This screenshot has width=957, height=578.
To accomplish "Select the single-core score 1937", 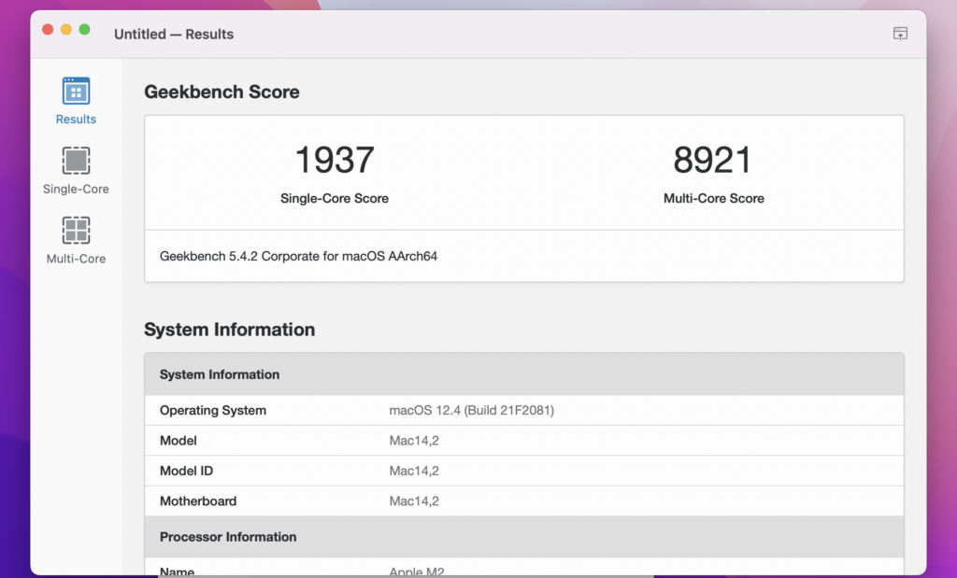I will click(335, 160).
